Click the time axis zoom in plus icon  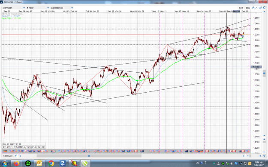pyautogui.click(x=260, y=156)
